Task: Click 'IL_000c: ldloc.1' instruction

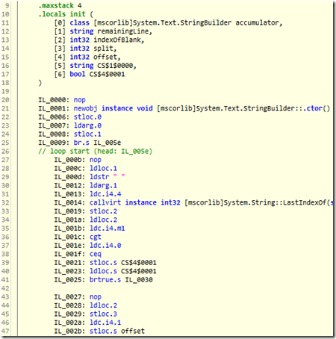Action: [86, 168]
